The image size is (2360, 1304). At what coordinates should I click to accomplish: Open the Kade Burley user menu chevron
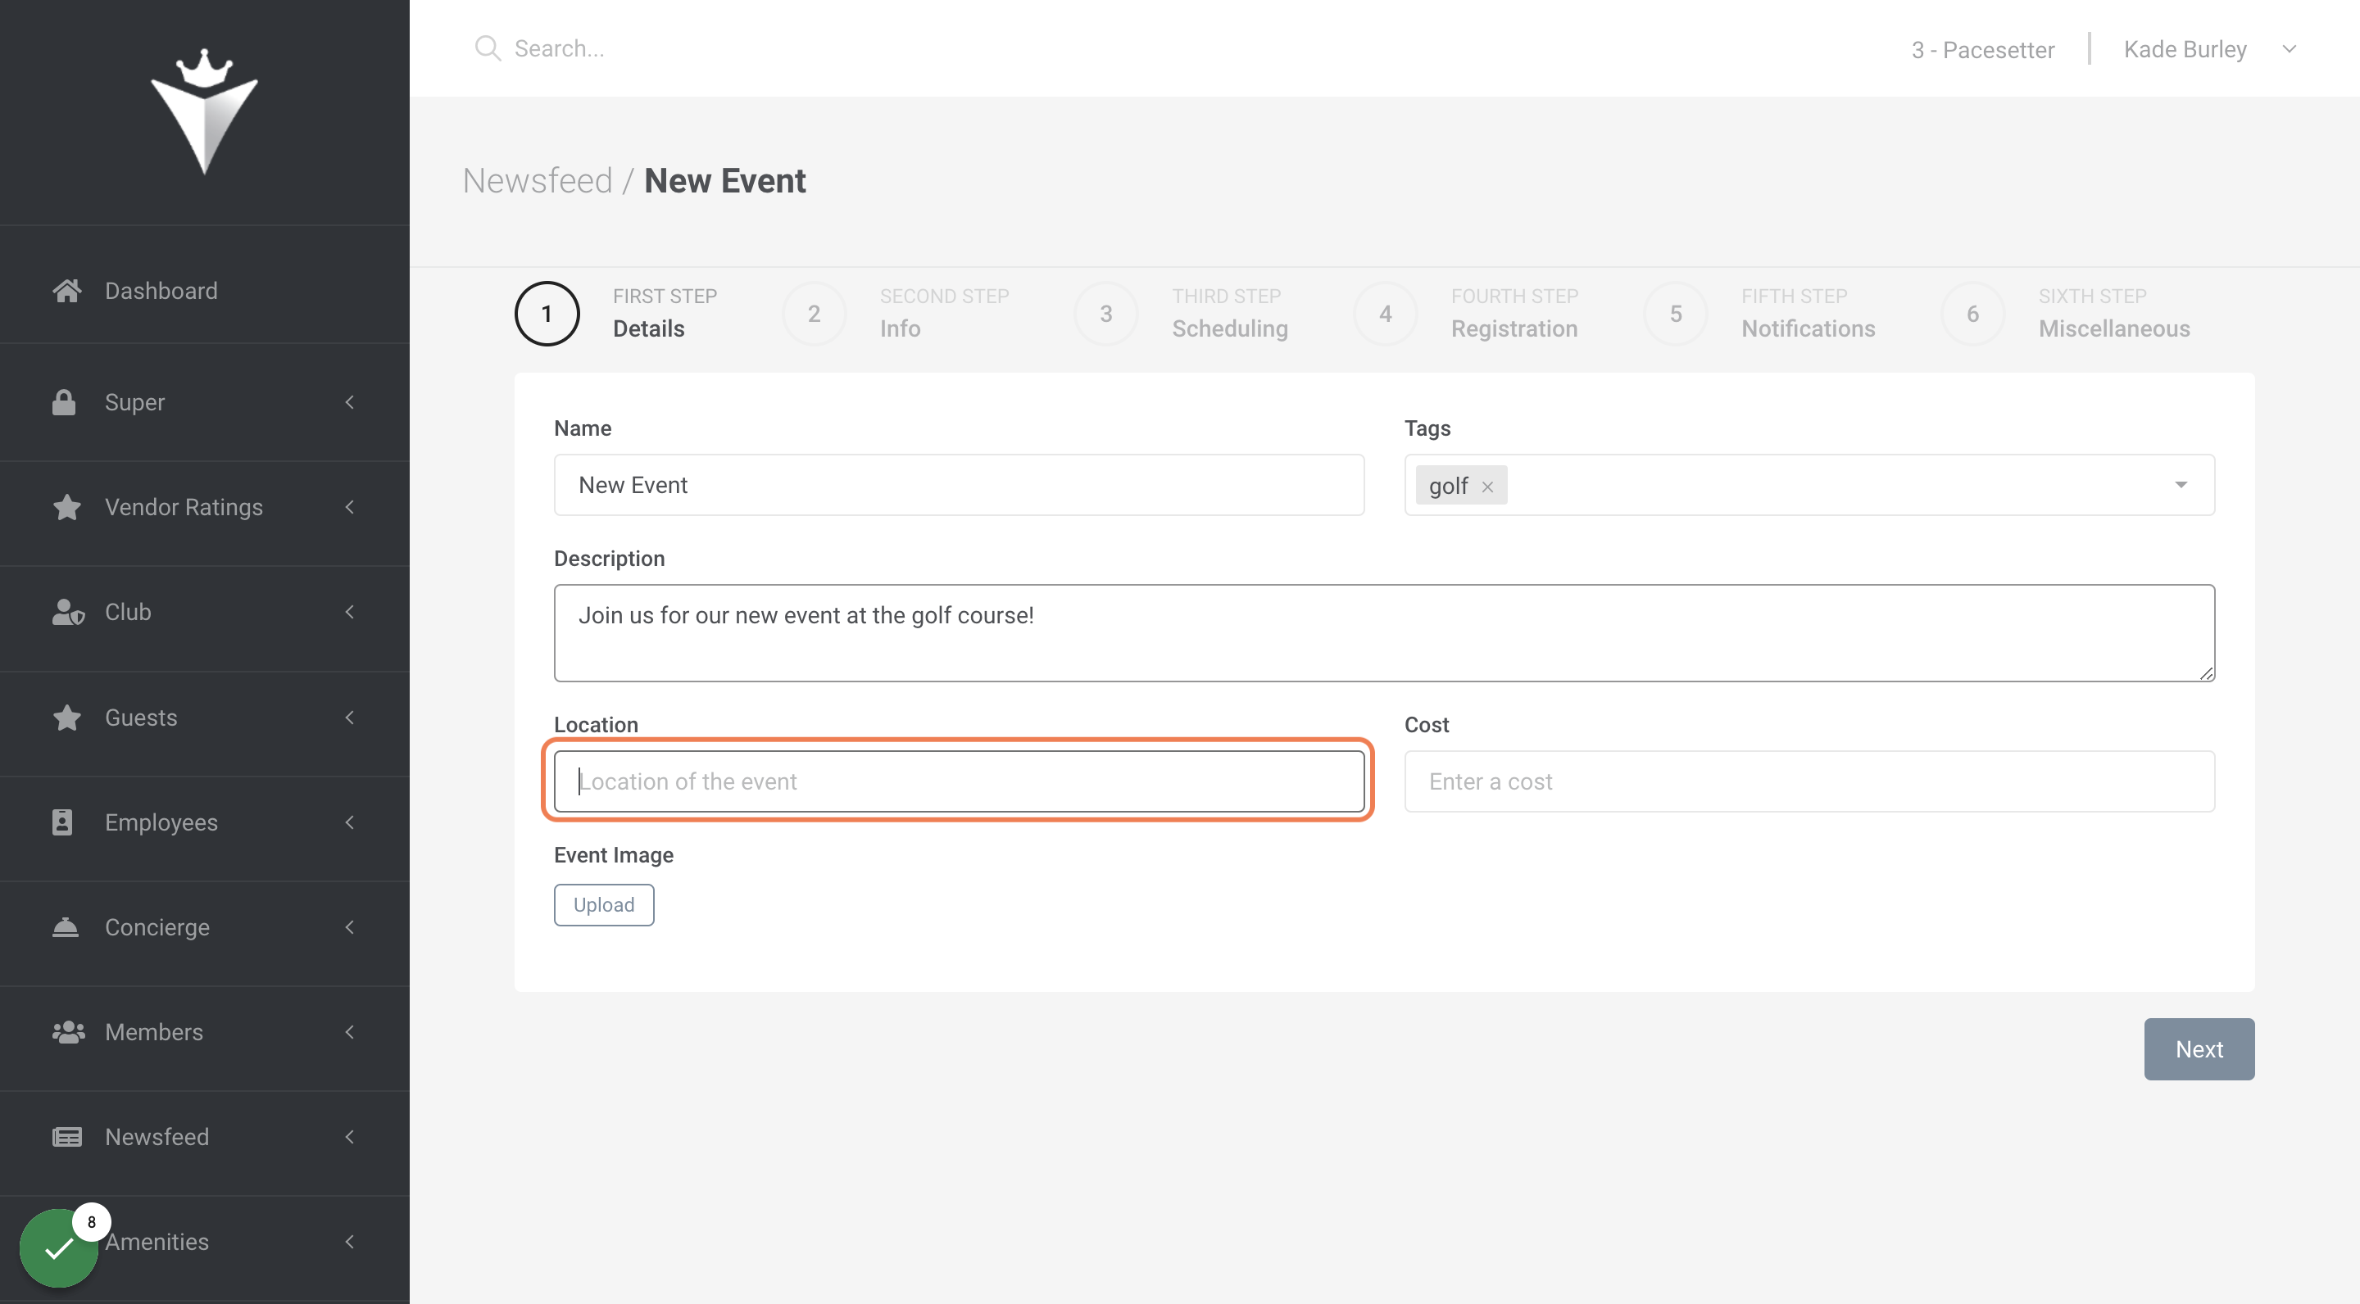tap(2289, 49)
